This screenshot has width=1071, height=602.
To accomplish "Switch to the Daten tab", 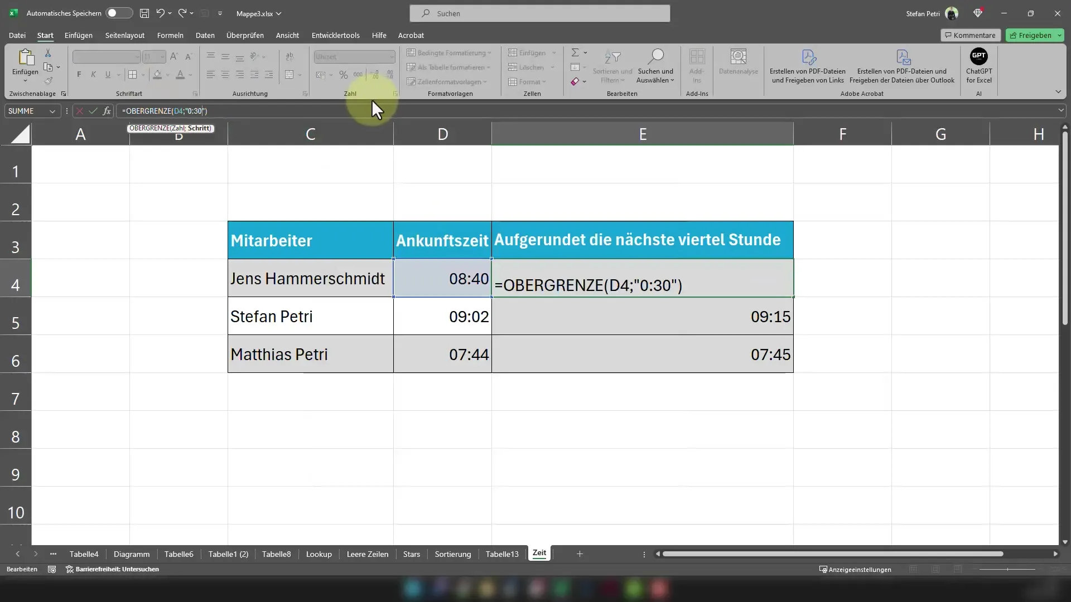I will [205, 35].
